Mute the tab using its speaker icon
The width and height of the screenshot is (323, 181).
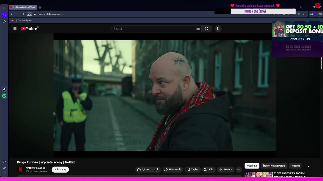(x=14, y=7)
